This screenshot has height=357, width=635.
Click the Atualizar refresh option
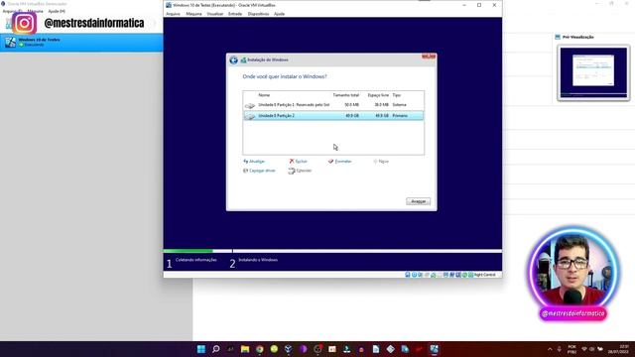click(254, 161)
